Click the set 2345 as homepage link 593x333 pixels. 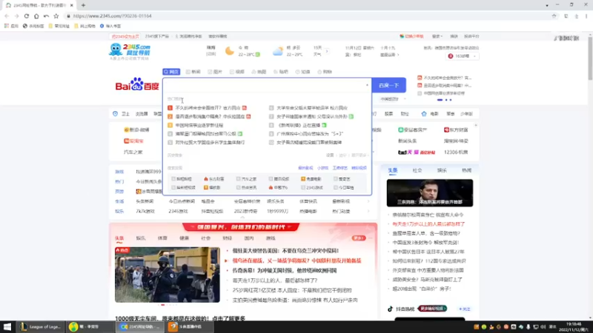pos(125,36)
